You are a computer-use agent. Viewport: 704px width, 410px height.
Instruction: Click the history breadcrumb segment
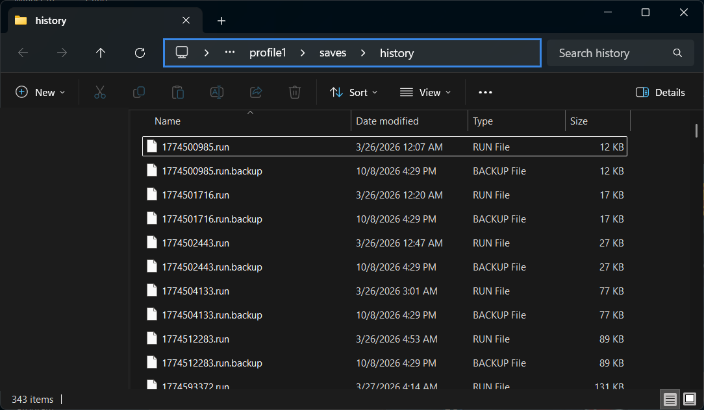click(396, 53)
